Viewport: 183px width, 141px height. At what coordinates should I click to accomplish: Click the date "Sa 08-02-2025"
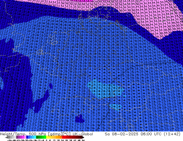tap(122, 134)
